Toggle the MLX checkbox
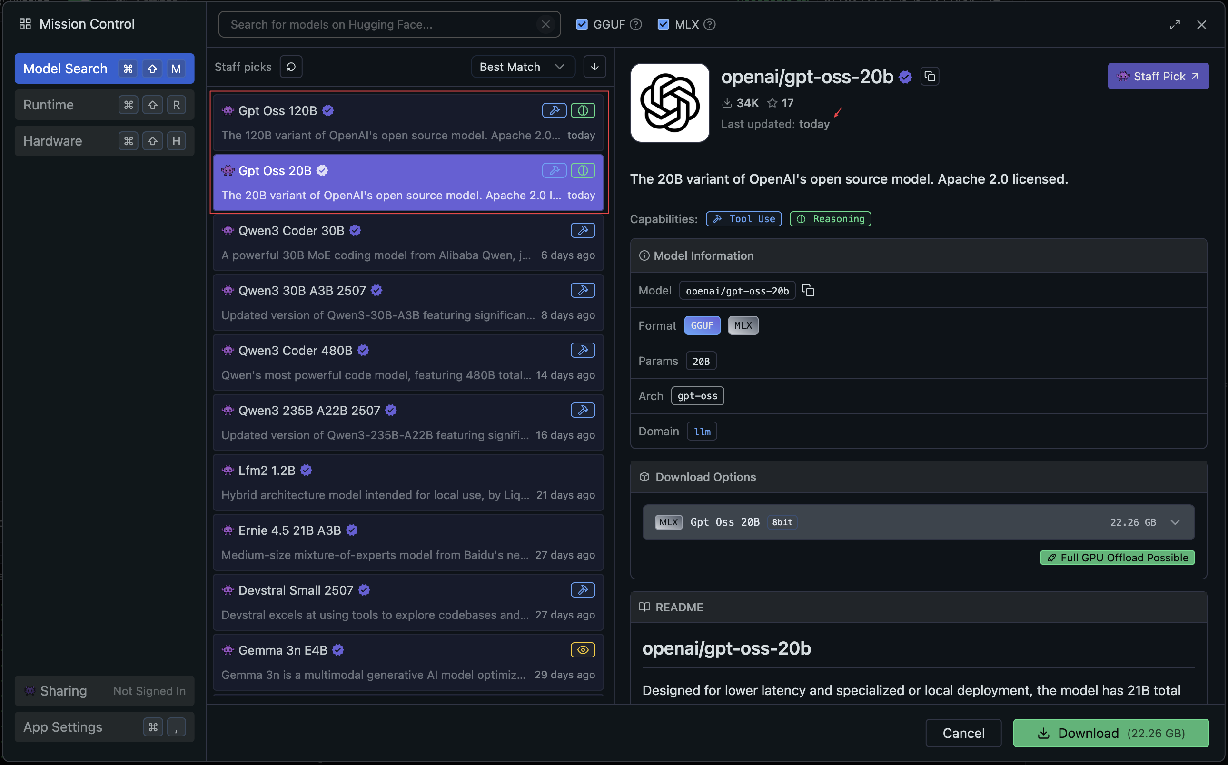The image size is (1228, 765). pos(663,24)
